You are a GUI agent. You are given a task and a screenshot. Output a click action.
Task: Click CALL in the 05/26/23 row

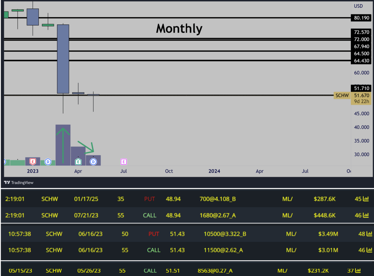[x=150, y=271]
